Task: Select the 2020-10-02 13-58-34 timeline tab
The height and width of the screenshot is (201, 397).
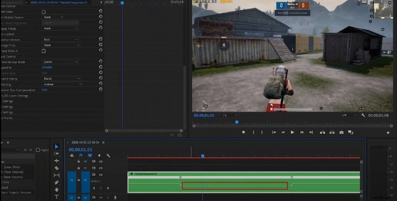Action: 85,143
